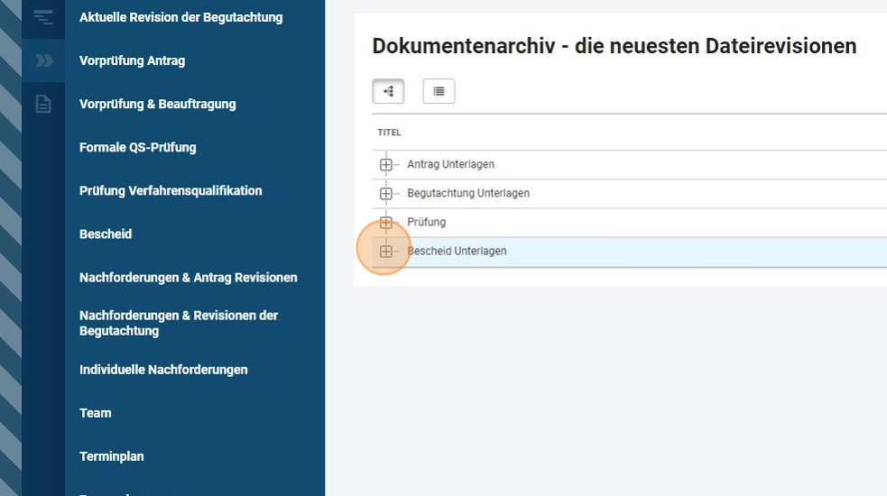Expand the Prüfung tree node

tap(386, 223)
